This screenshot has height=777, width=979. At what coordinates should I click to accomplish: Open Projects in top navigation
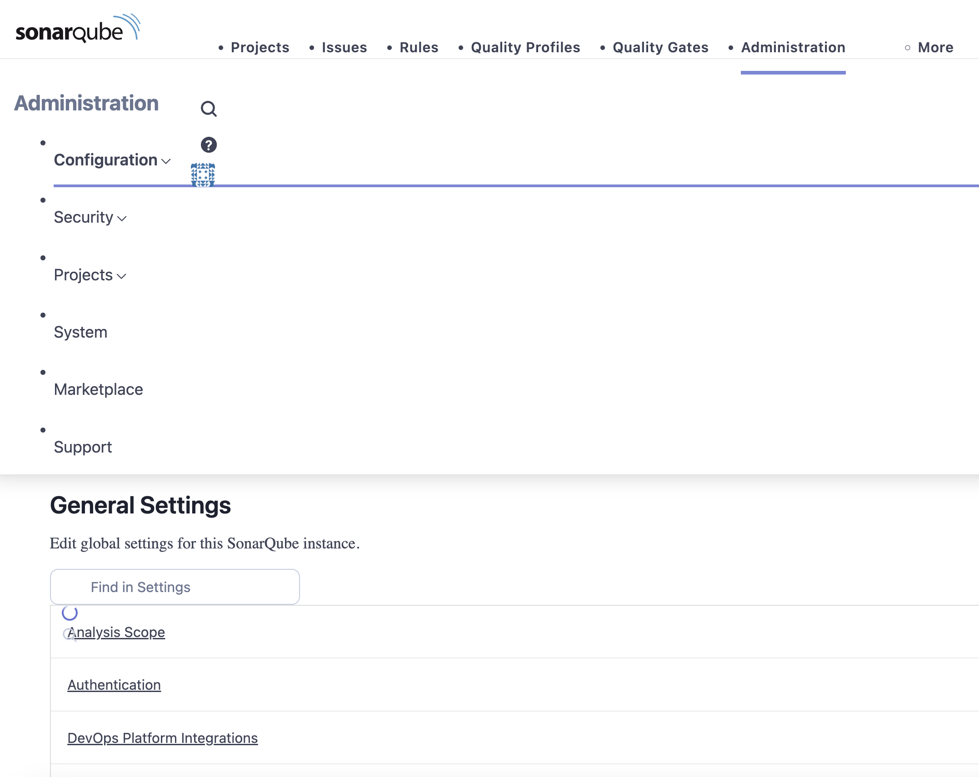(x=260, y=47)
